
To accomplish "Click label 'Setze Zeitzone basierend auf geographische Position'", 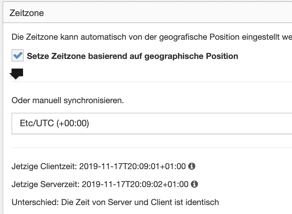I will (x=133, y=56).
